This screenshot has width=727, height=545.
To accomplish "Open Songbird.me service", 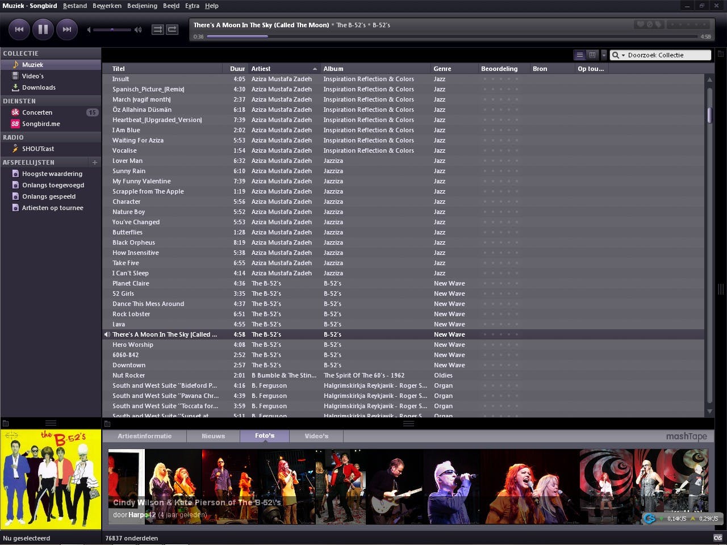I will click(51, 124).
